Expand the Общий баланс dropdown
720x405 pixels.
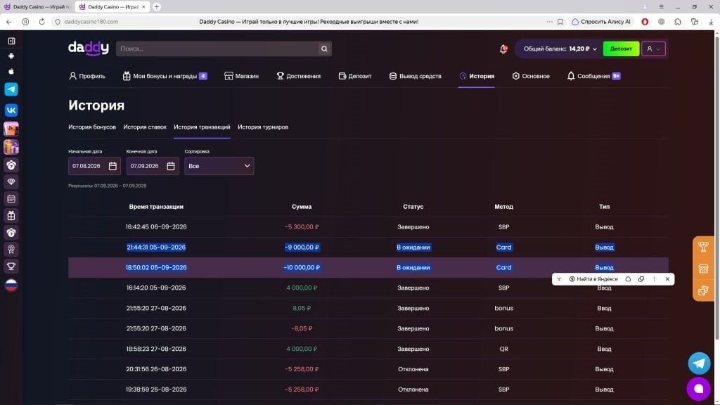pyautogui.click(x=560, y=49)
